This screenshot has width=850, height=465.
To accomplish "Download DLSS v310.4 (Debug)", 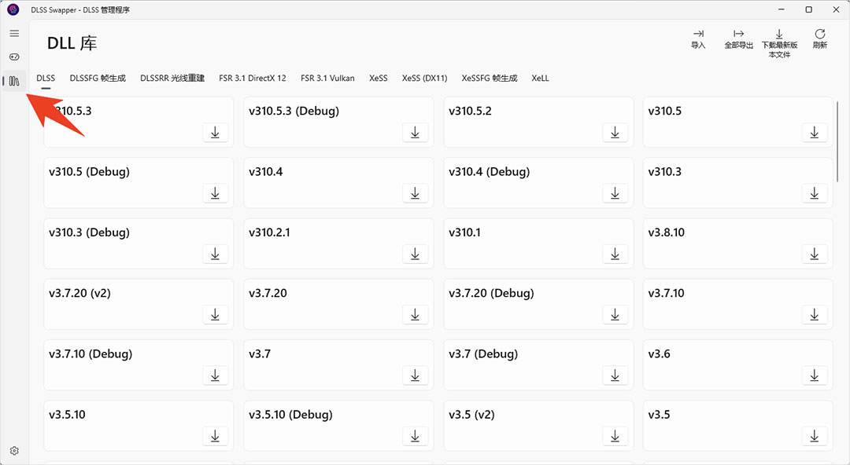I will [x=615, y=193].
